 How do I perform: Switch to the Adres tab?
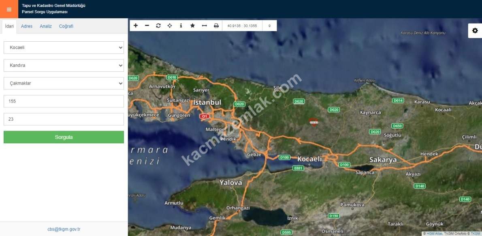coord(27,26)
